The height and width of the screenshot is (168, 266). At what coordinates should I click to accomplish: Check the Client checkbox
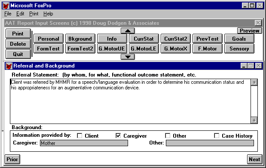pos(79,136)
